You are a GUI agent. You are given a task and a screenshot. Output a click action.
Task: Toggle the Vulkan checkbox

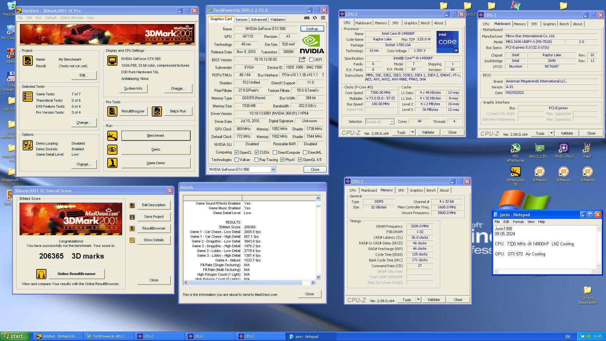(236, 160)
